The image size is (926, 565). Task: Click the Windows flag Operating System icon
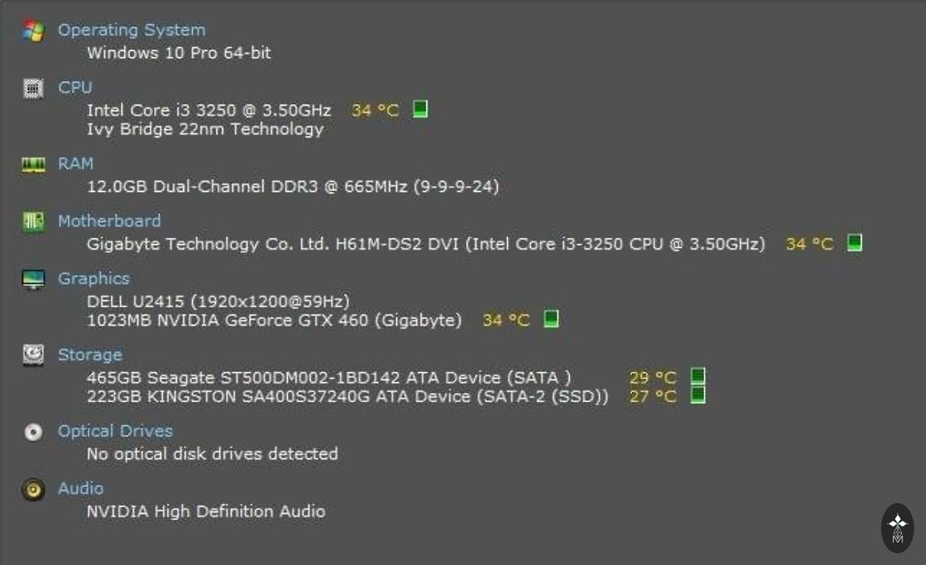(x=33, y=31)
